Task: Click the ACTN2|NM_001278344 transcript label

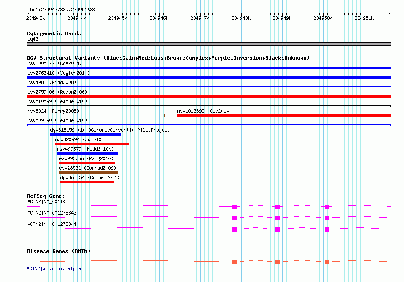Action: pyautogui.click(x=52, y=224)
